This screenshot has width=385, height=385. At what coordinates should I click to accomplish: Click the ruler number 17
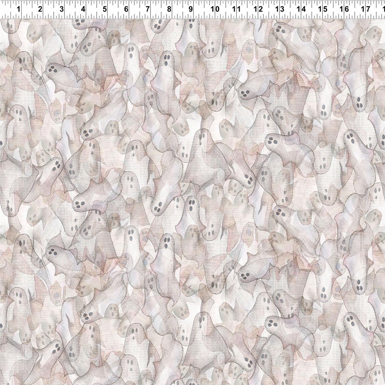[365, 10]
